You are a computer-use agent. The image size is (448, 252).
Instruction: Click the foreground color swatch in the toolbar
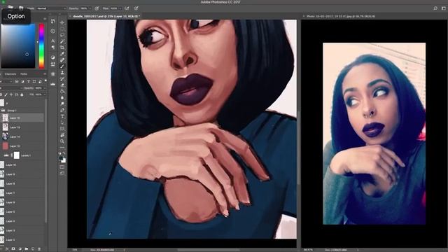(x=61, y=158)
